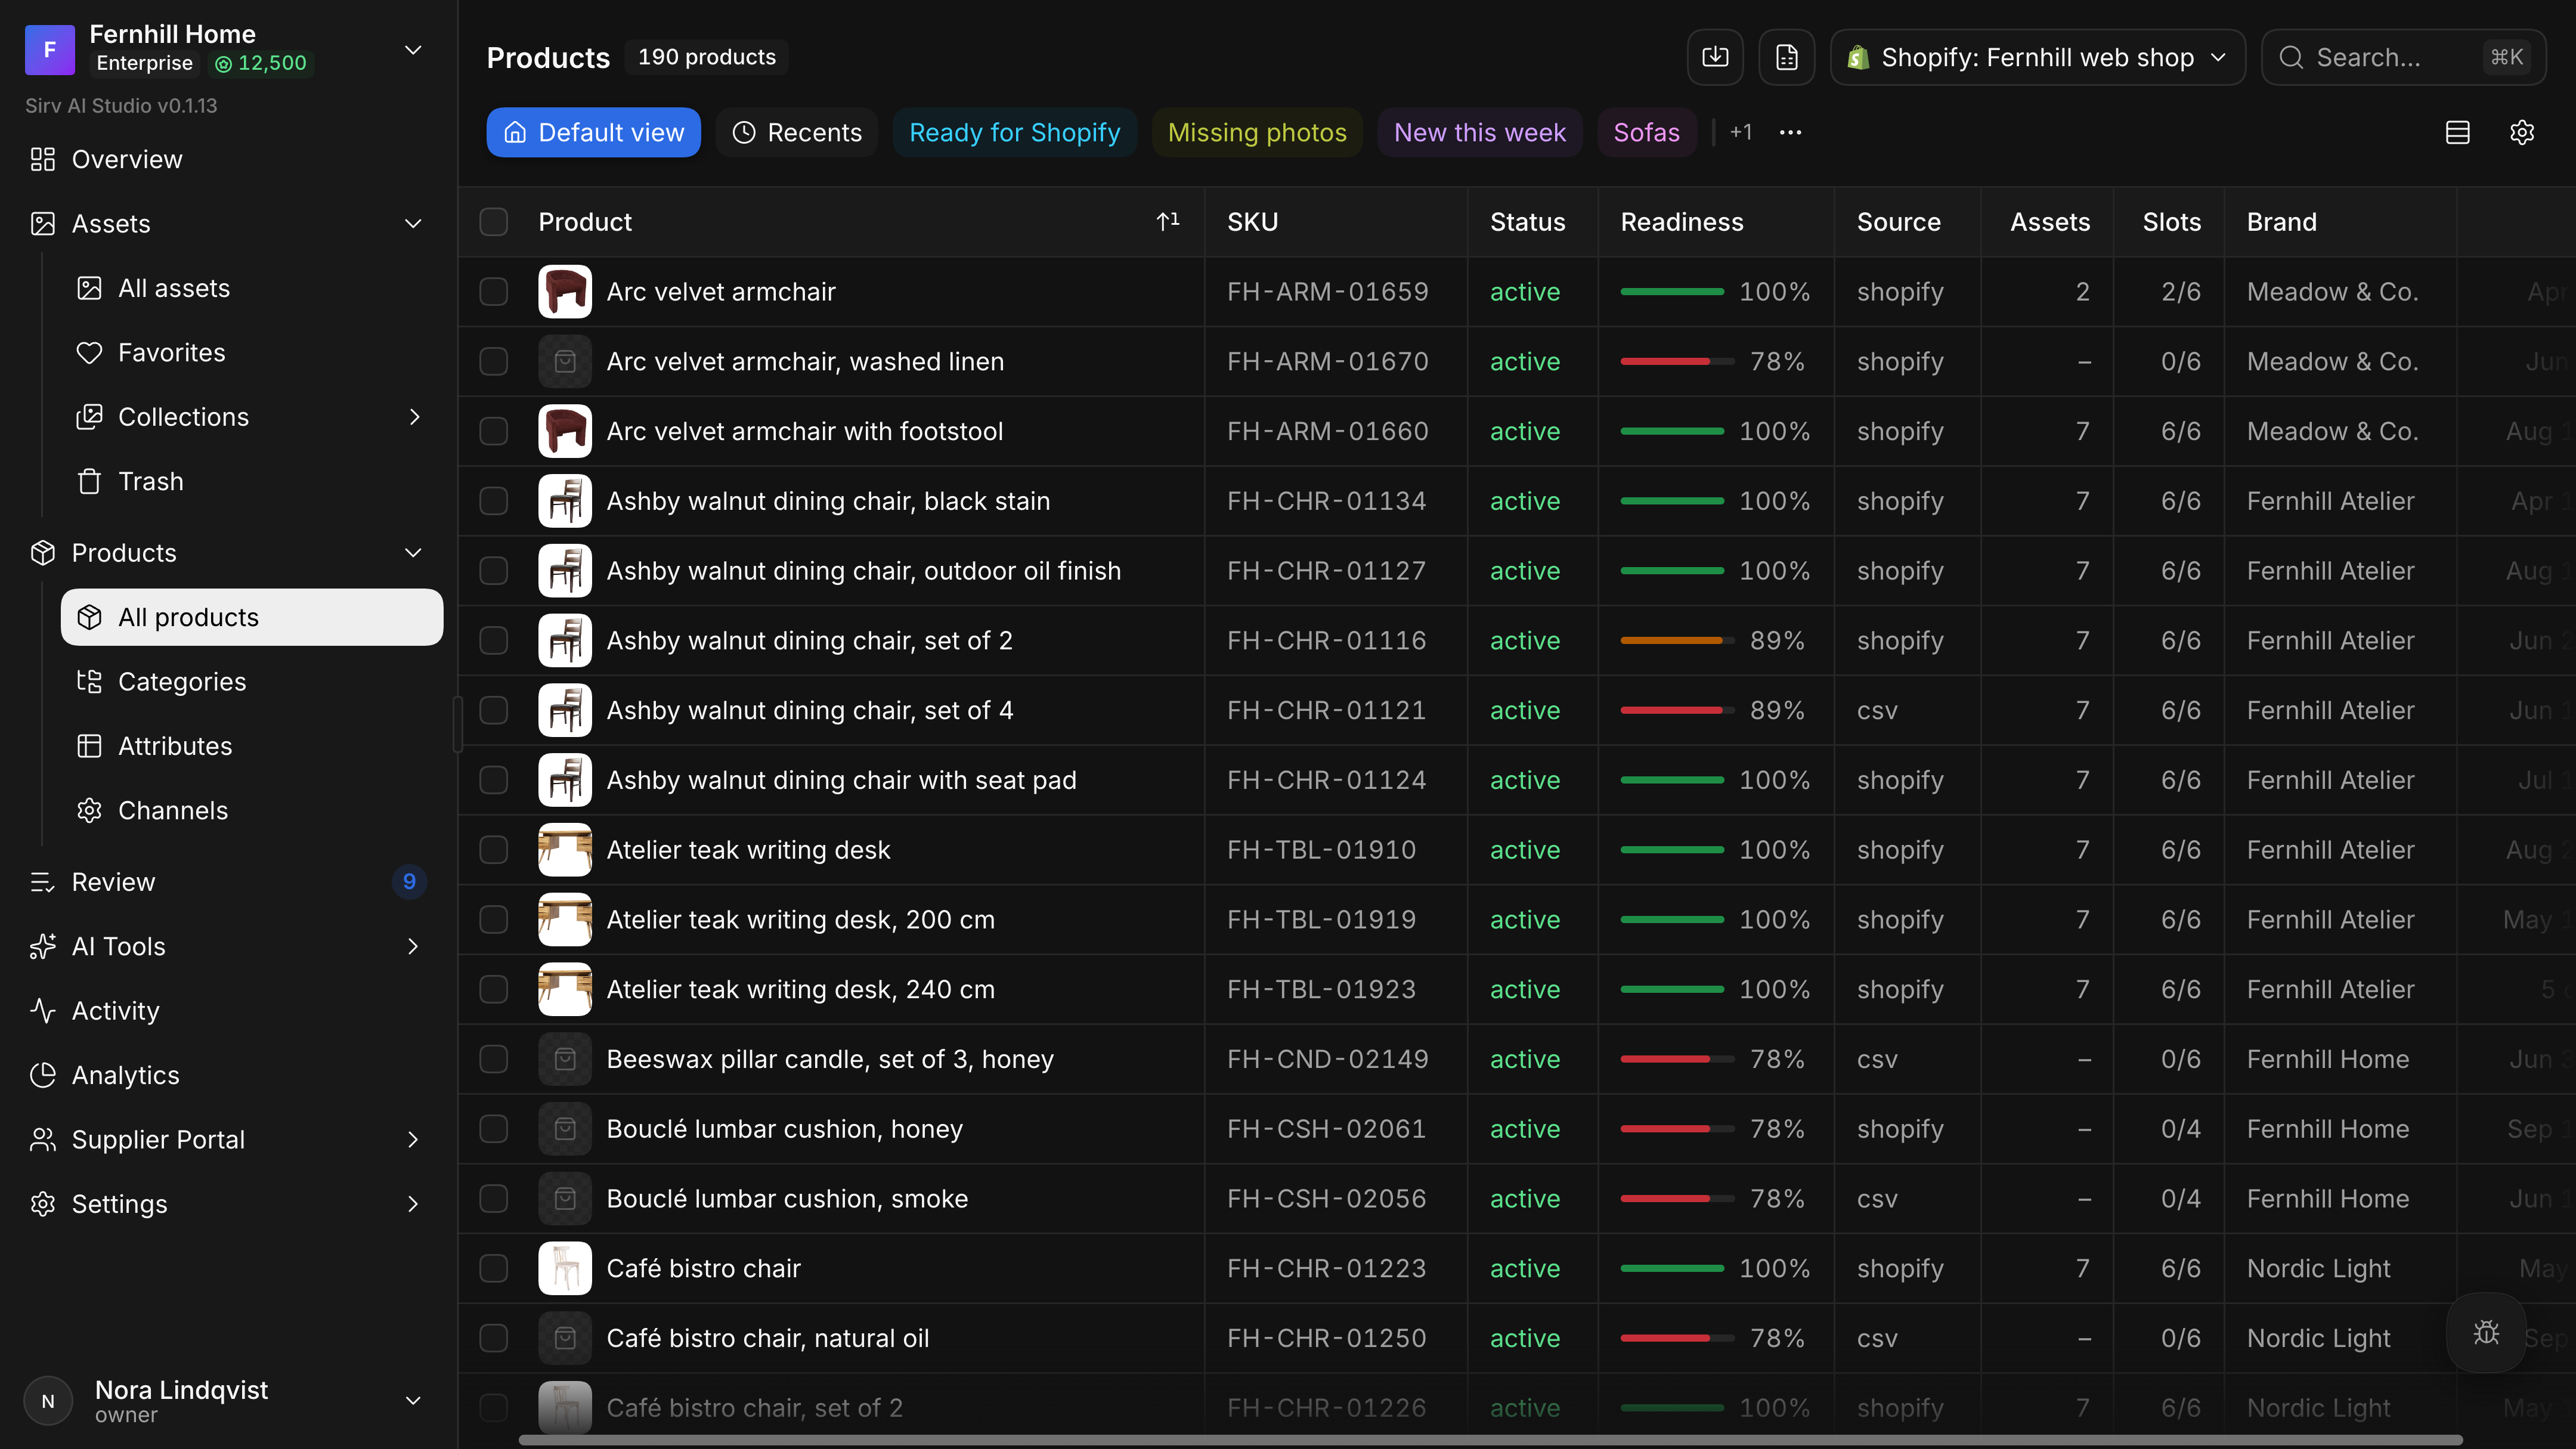Open Categories under Products
This screenshot has height=1449, width=2576.
coord(252,681)
